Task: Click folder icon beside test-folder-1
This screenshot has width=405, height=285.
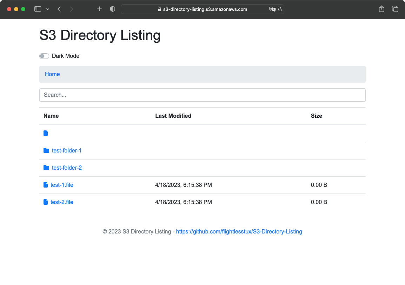Action: tap(46, 150)
